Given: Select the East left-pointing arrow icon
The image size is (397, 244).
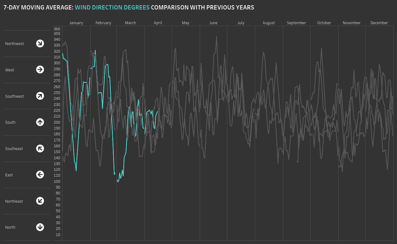Looking at the screenshot, I should point(40,174).
